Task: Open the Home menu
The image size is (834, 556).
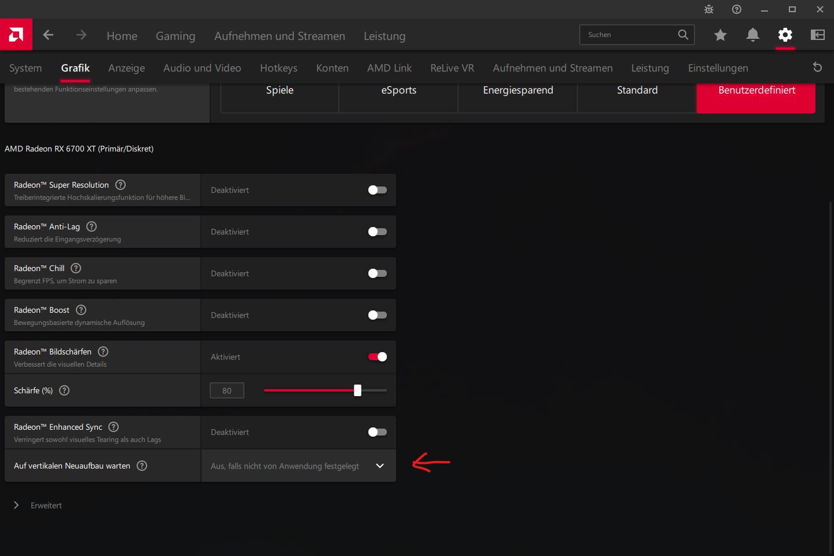Action: pyautogui.click(x=122, y=36)
